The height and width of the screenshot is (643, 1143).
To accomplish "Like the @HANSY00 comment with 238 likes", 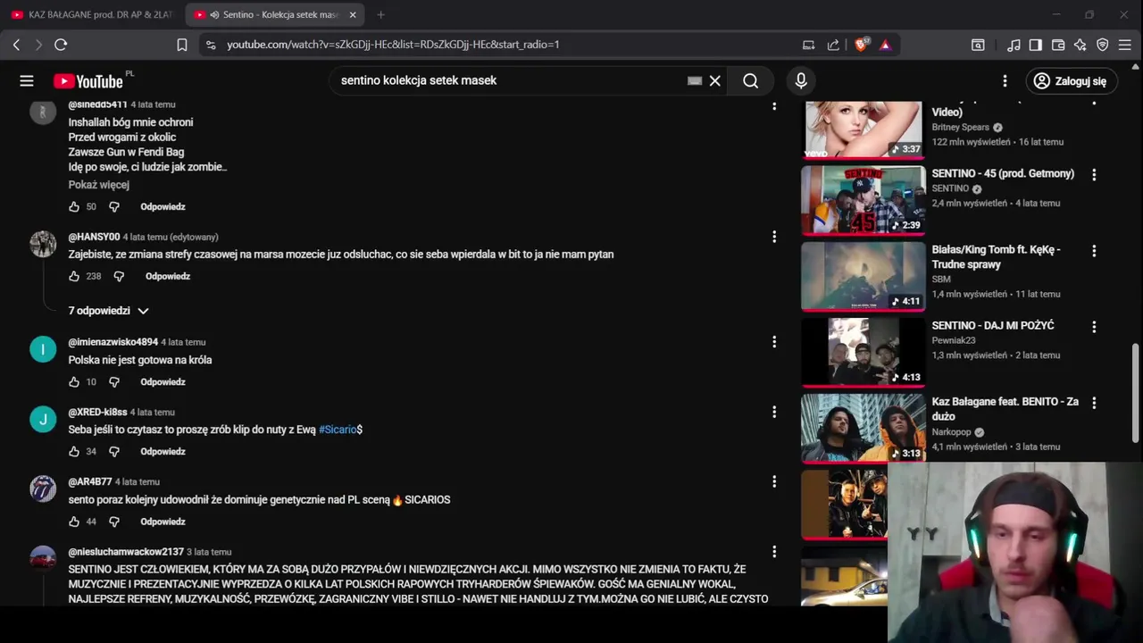I will point(74,277).
